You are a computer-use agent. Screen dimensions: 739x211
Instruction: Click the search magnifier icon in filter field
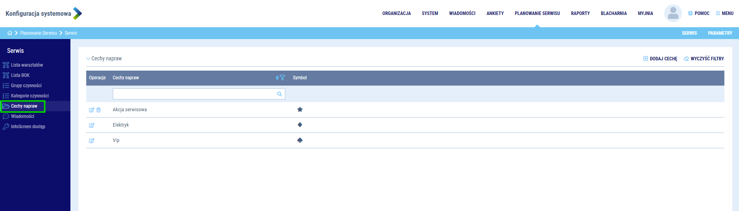280,94
